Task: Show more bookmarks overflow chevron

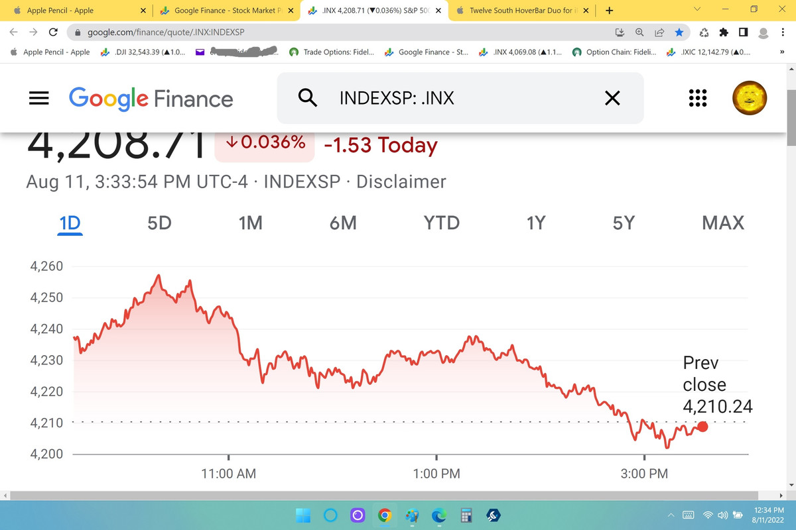Action: tap(773, 52)
